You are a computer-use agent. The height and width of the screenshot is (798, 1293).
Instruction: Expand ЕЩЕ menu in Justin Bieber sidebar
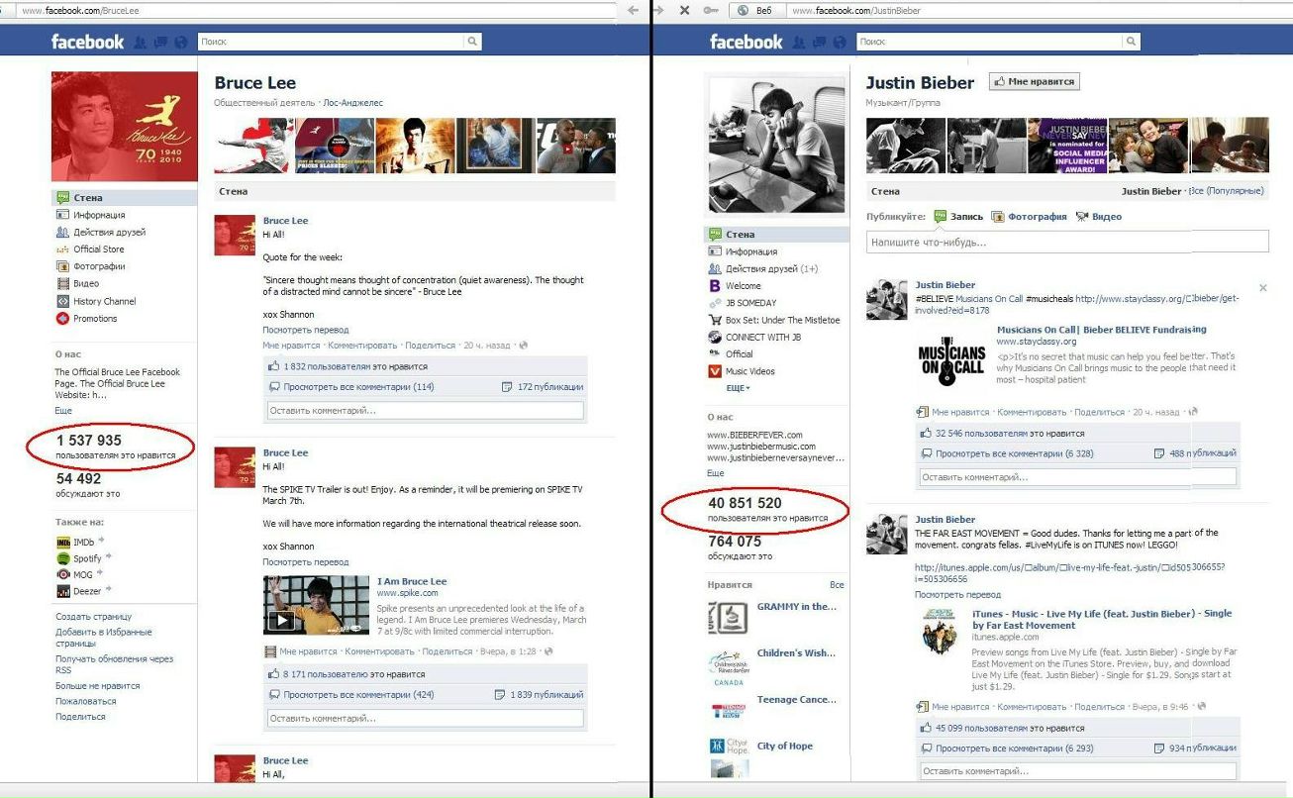coord(738,388)
